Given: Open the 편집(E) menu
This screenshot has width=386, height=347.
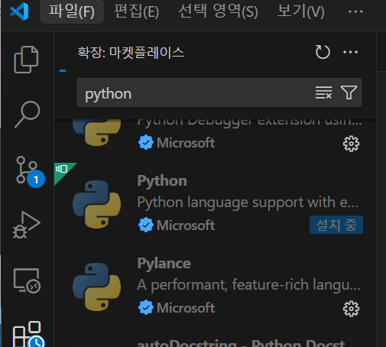Looking at the screenshot, I should [x=136, y=11].
